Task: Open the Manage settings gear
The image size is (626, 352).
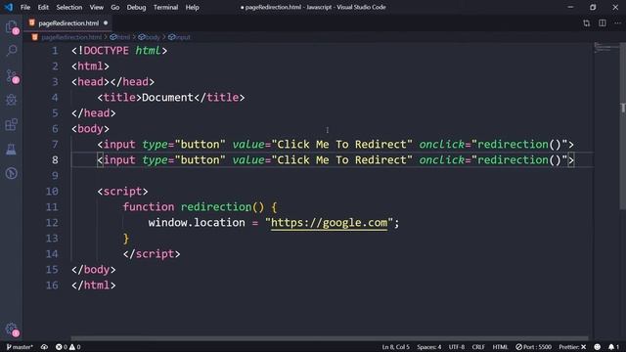Action: tap(12, 330)
